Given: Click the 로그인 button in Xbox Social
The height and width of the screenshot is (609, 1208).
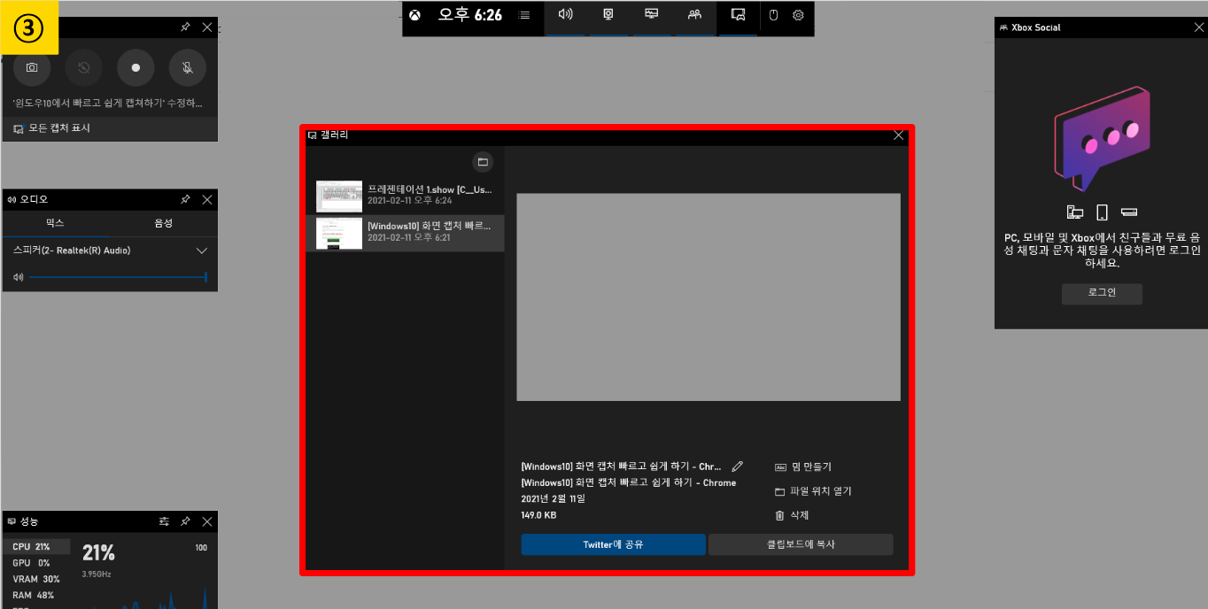Looking at the screenshot, I should click(x=1102, y=293).
